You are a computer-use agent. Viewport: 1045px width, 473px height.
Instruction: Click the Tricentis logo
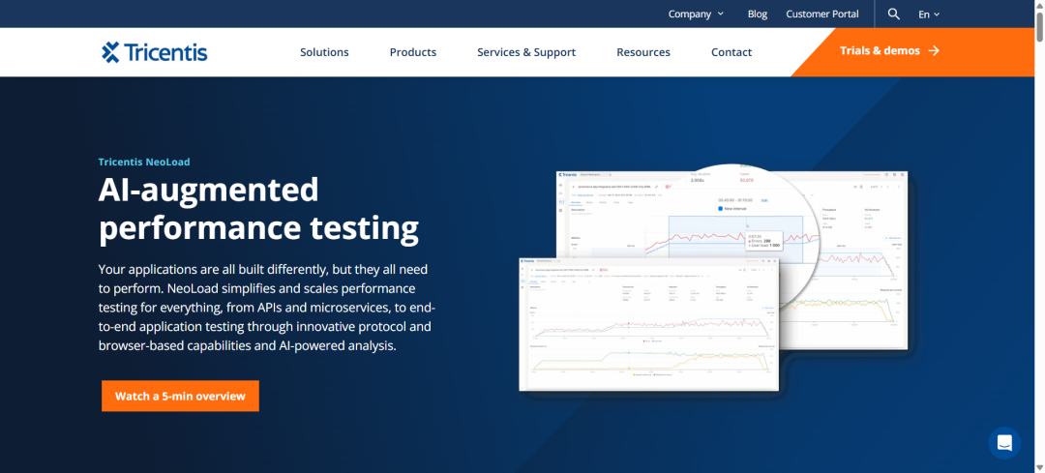click(155, 52)
